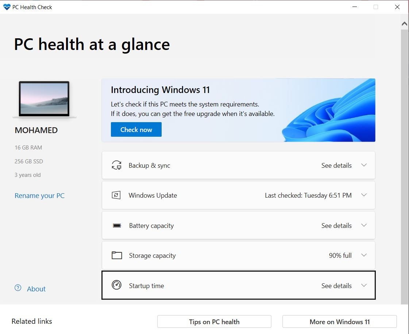Click the Related links label

tap(32, 321)
